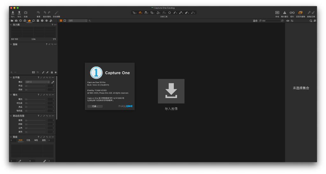The image size is (326, 174).
Task: Select the crop tool
Action: point(152,13)
